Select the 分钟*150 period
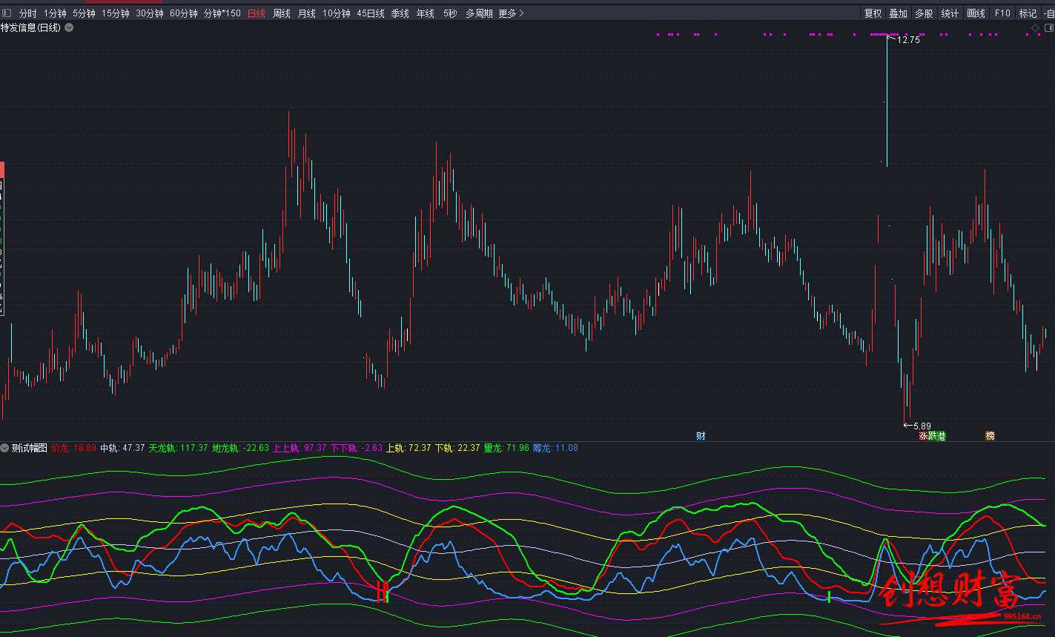This screenshot has height=637, width=1055. [222, 13]
